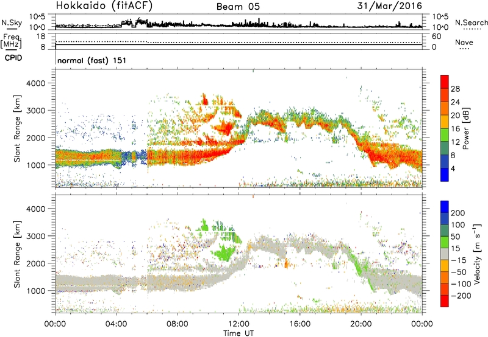Click the "4000" range tick on the power panel
Image resolution: width=488 pixels, height=337 pixels.
pos(37,83)
